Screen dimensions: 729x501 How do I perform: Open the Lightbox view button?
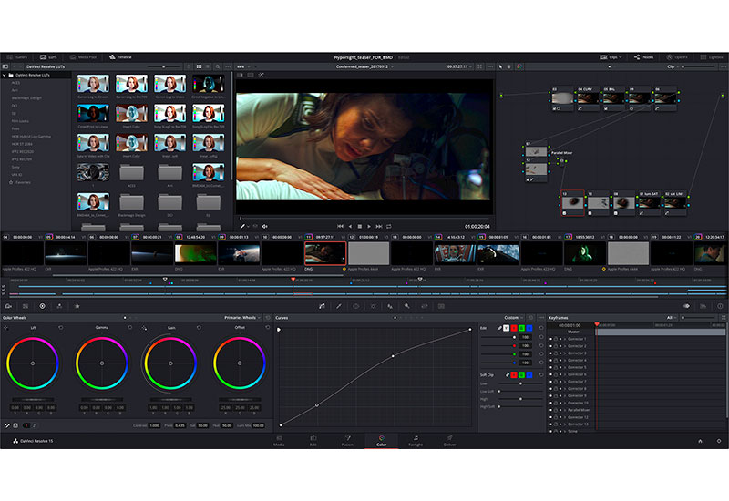[x=712, y=57]
